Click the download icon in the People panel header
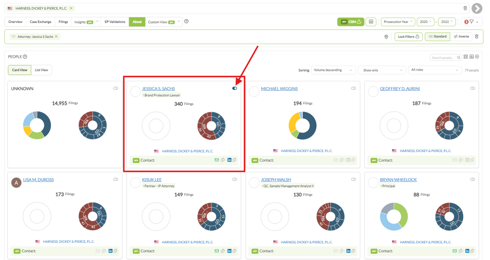The width and height of the screenshot is (490, 260). tap(471, 57)
